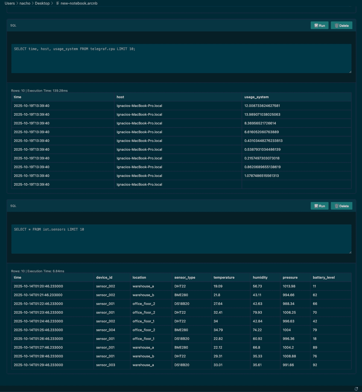
Task: Open the Desktop breadcrumb segment
Action: coord(42,3)
